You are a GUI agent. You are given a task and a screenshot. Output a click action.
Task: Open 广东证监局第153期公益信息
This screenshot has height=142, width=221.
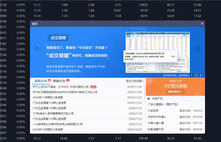point(49,103)
